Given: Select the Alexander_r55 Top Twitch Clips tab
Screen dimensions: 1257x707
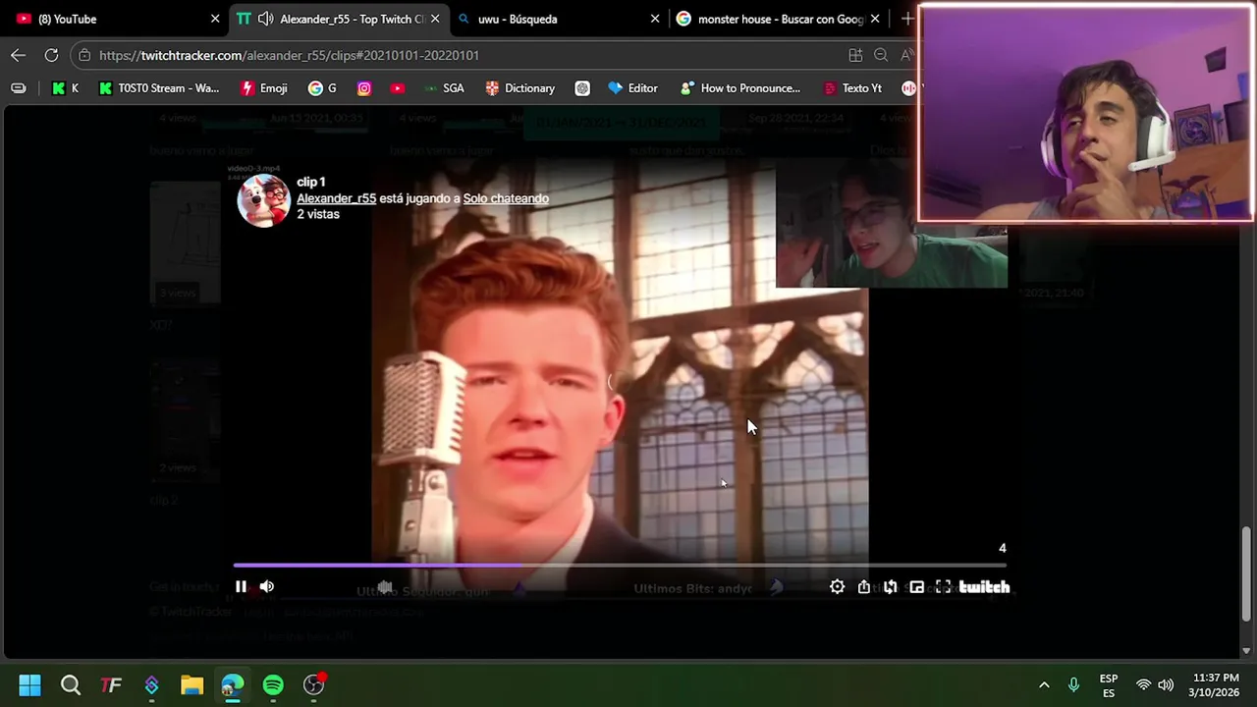Looking at the screenshot, I should 341,19.
